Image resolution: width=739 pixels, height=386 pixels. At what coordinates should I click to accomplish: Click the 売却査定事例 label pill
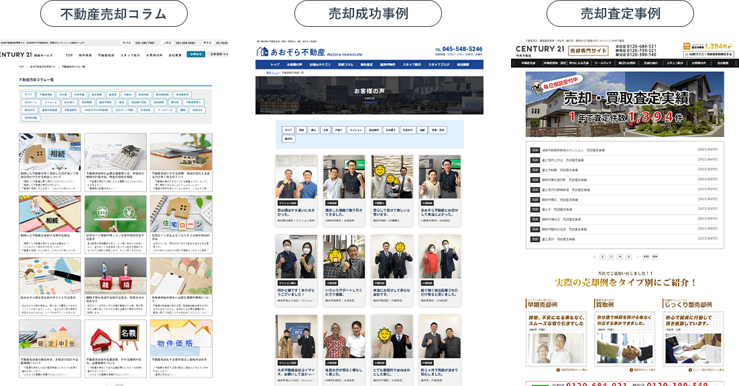620,13
